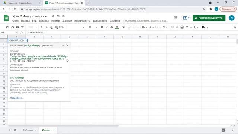Open the Инструменты menu
Image resolution: width=238 pixels, height=134 pixels.
coord(83,21)
